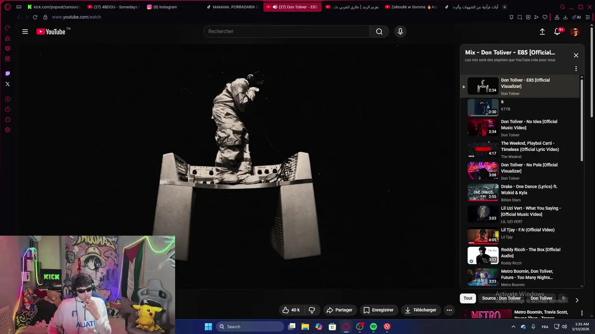Open OBS Studio from the taskbar
The height and width of the screenshot is (334, 595).
click(x=360, y=327)
